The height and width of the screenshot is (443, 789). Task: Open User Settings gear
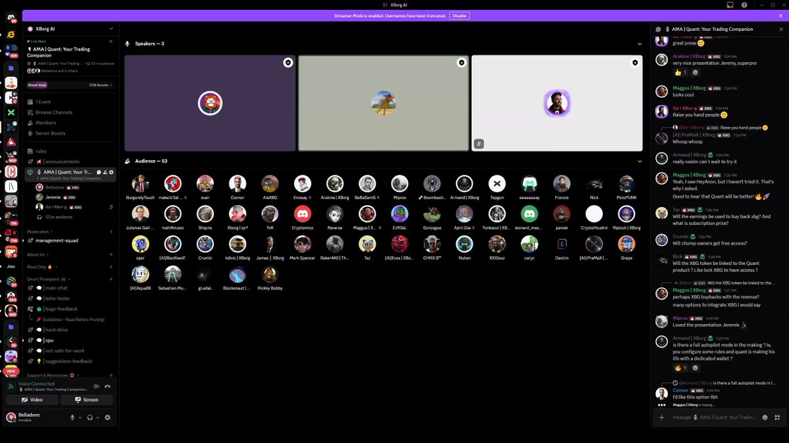pyautogui.click(x=108, y=417)
